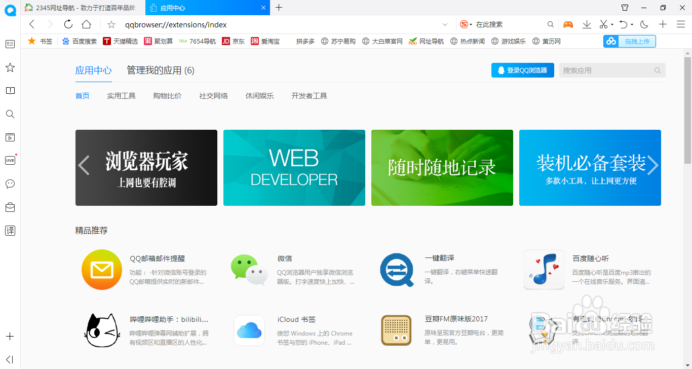
Task: Select the scissors screenshot tool
Action: tap(603, 24)
